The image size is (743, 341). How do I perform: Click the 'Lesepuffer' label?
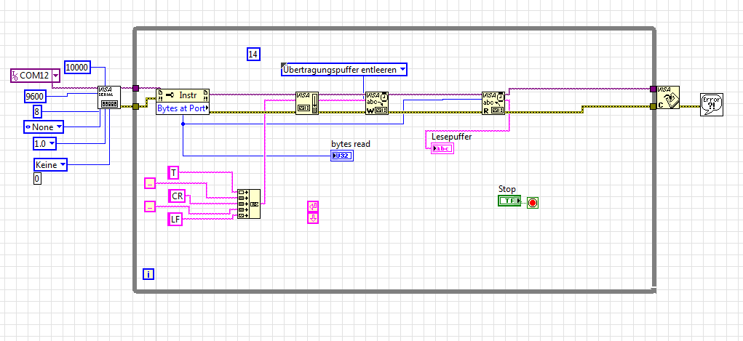452,137
